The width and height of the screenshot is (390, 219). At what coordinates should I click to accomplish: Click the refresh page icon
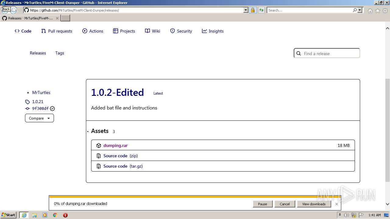click(261, 10)
